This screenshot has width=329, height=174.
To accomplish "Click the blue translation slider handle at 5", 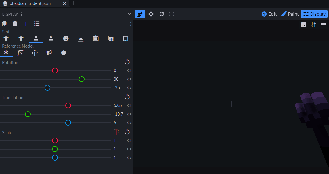I will (68, 123).
